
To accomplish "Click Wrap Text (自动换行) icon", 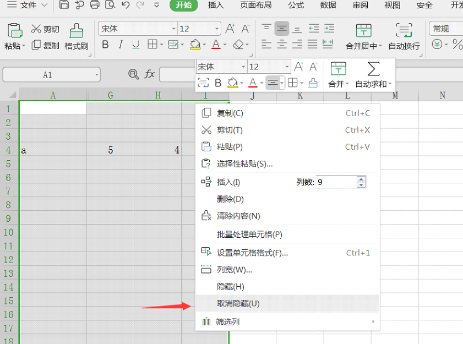I will 404,30.
